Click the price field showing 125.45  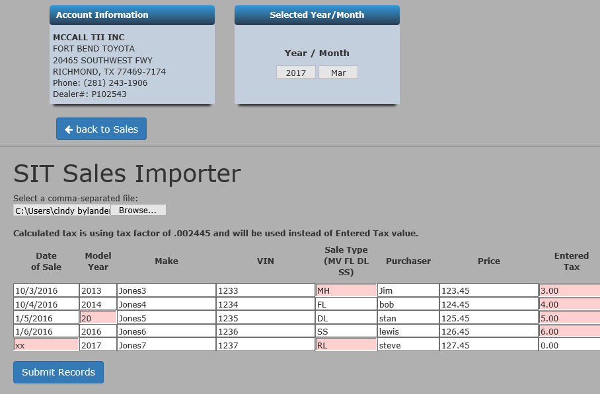488,318
